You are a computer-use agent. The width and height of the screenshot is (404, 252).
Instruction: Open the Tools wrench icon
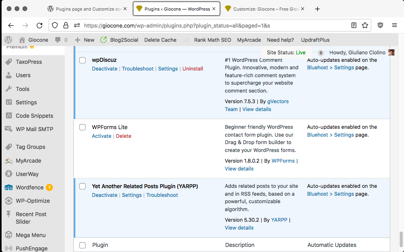(x=9, y=89)
